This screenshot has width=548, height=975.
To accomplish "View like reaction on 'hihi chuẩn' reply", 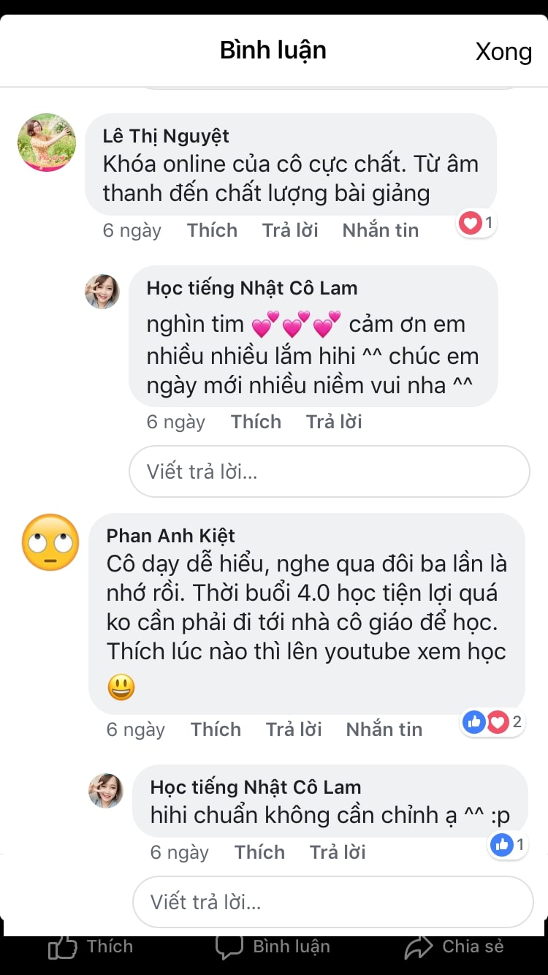I will click(x=509, y=845).
